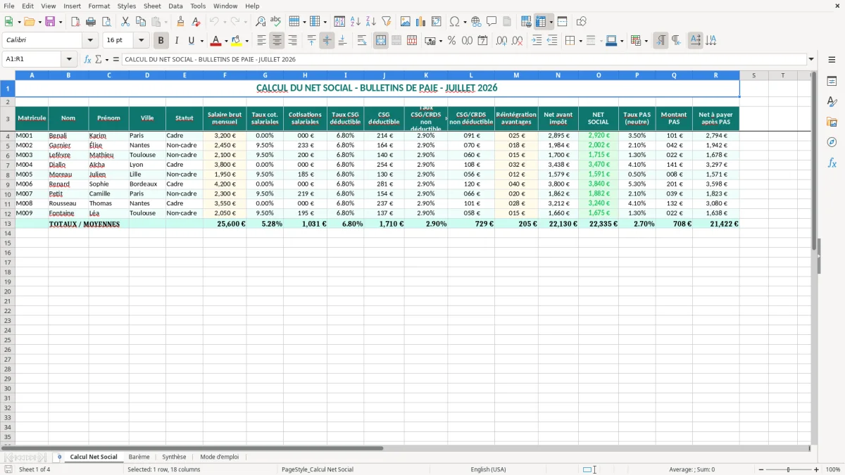
Task: Open the sidebar Properties panel
Action: point(832,82)
